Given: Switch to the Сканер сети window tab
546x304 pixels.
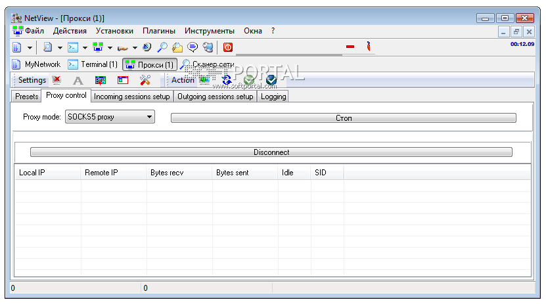Looking at the screenshot, I should coord(207,64).
